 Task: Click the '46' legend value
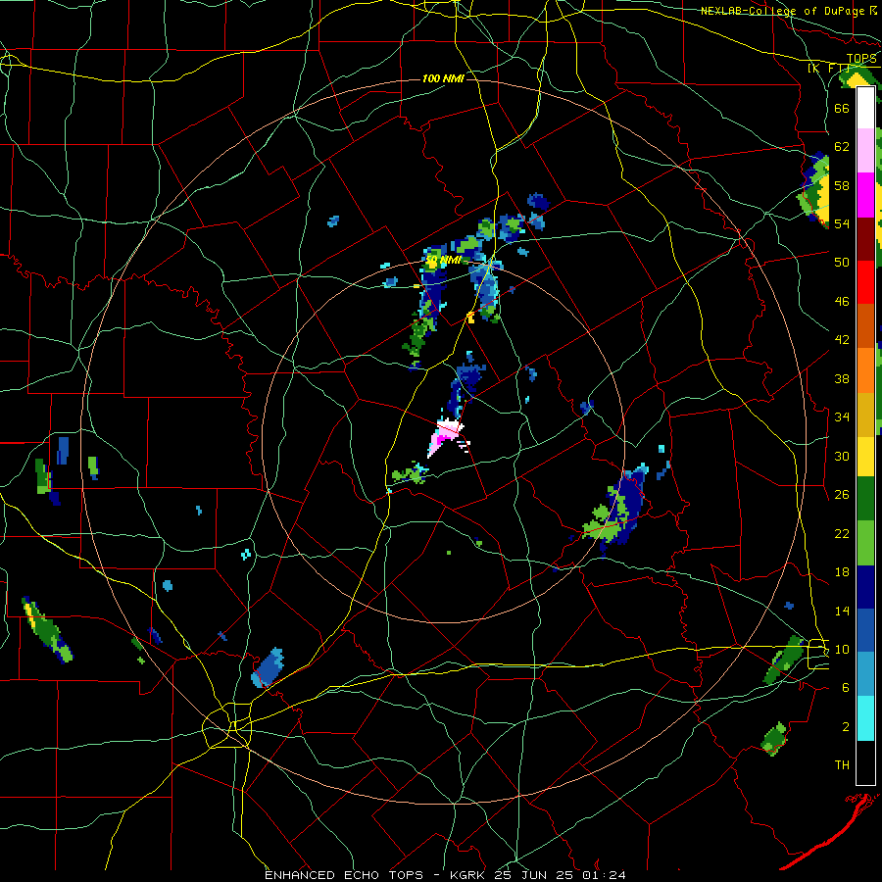point(842,302)
